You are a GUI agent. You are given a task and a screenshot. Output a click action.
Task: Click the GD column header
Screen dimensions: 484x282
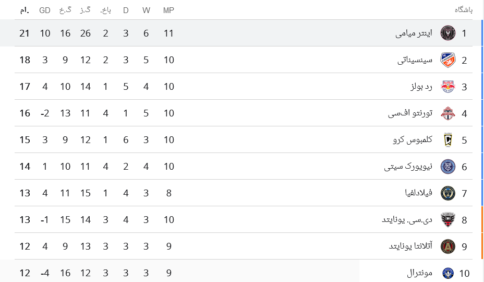tap(45, 10)
